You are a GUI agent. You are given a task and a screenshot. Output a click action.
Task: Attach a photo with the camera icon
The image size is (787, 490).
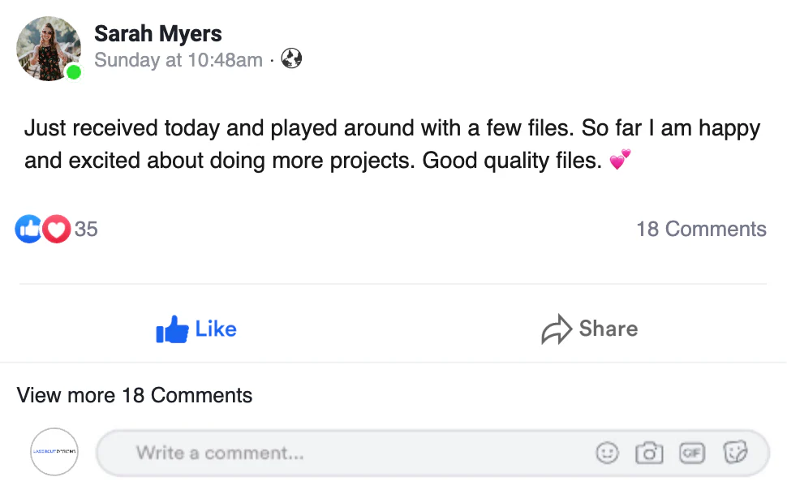649,453
